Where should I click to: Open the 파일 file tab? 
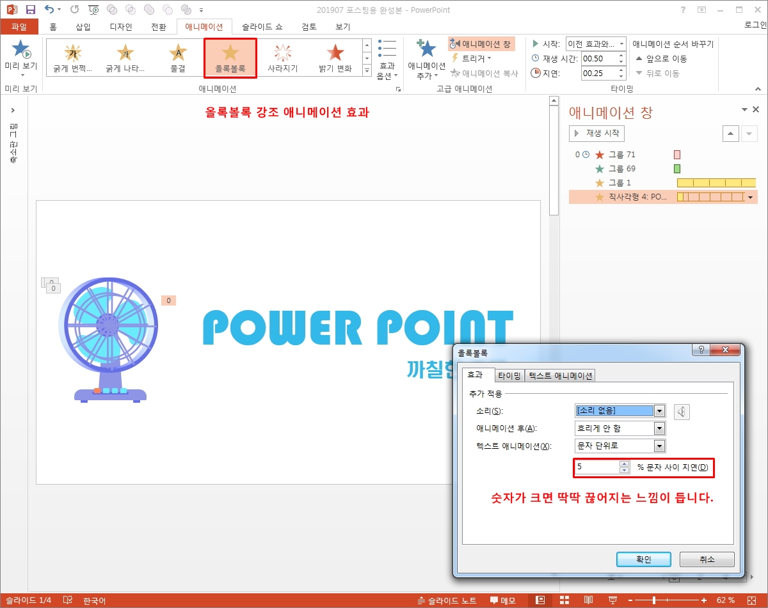[19, 26]
